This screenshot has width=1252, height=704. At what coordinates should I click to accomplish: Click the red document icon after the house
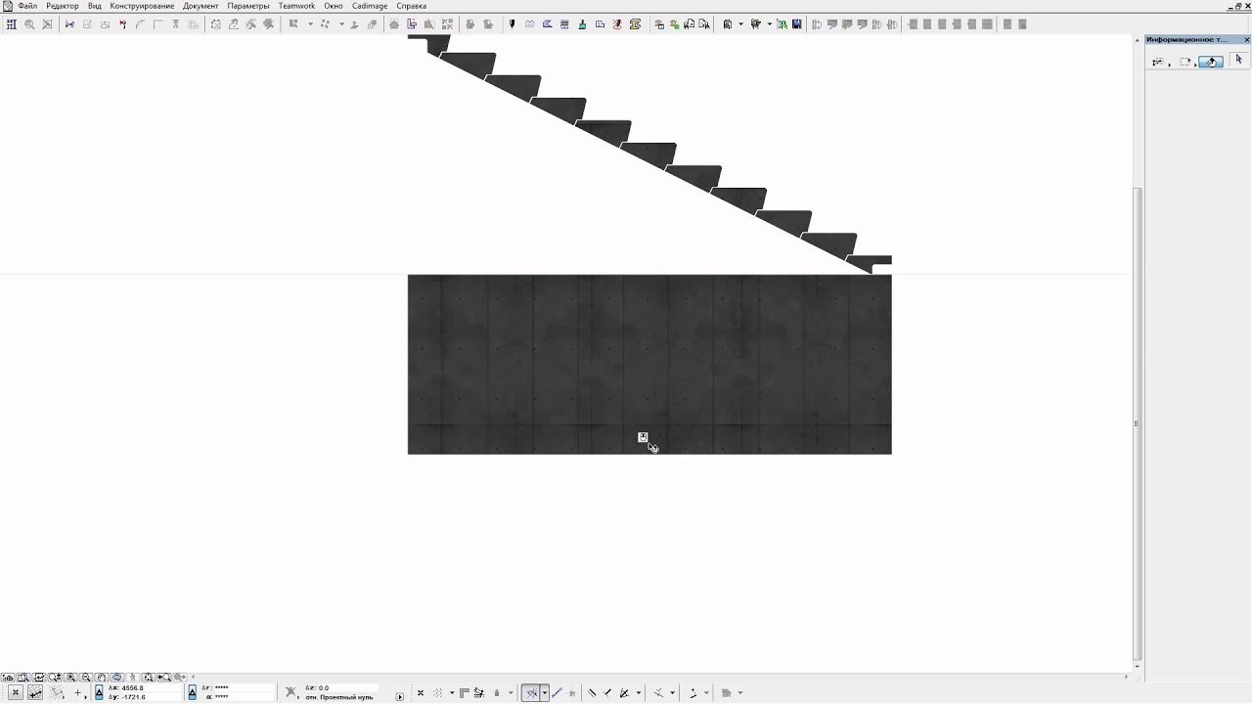pyautogui.click(x=412, y=24)
